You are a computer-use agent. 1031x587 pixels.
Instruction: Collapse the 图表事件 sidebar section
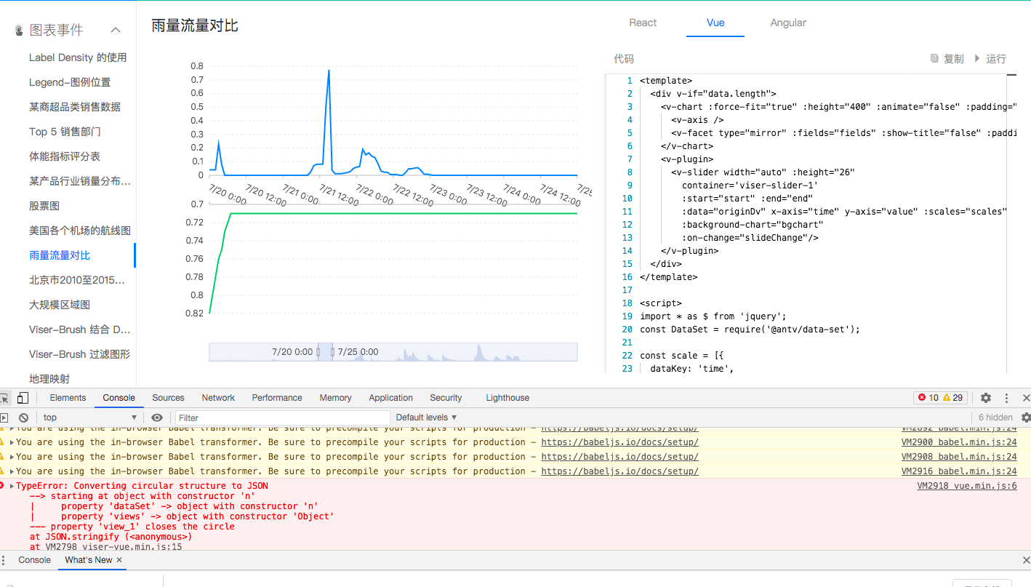click(115, 31)
